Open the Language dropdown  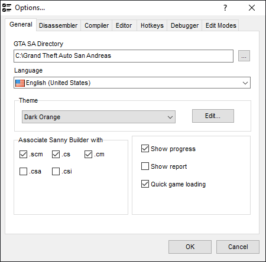(132, 83)
